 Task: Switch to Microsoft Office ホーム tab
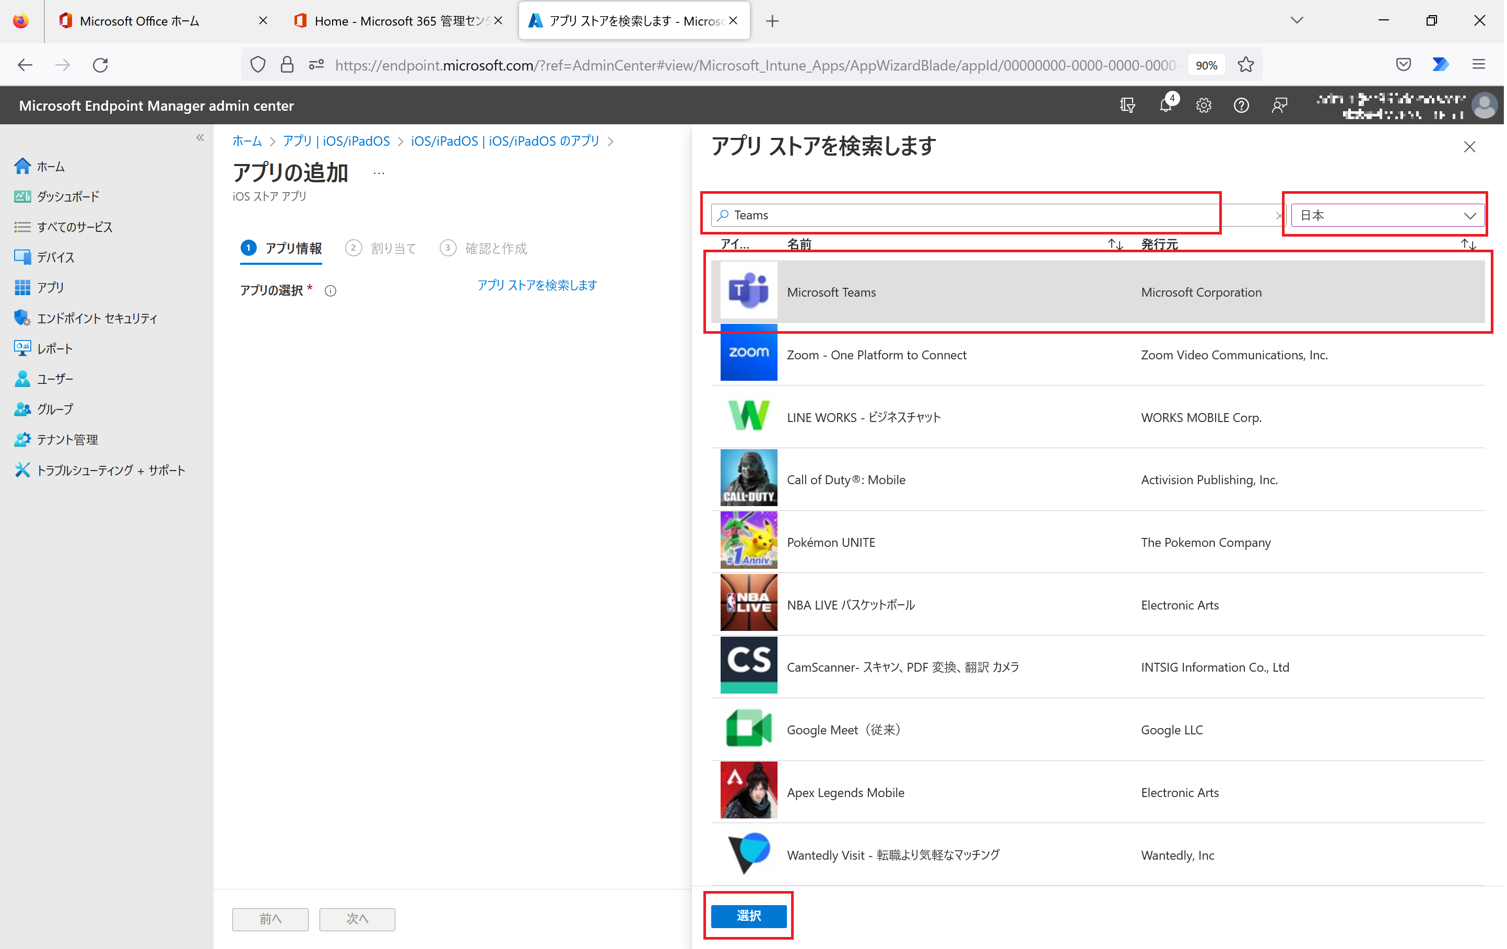pos(139,21)
